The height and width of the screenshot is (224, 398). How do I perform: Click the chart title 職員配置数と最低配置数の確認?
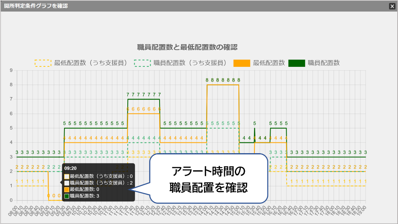coord(187,47)
